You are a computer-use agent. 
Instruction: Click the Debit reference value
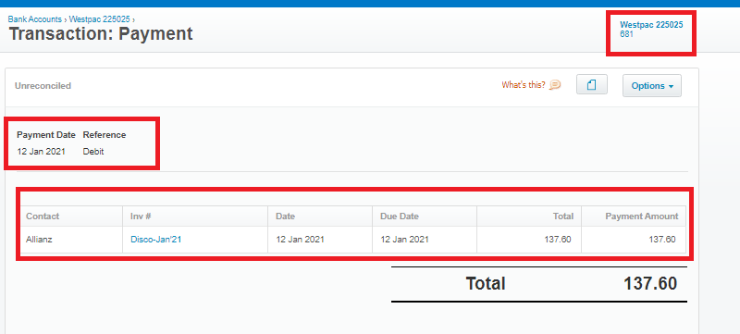click(x=93, y=152)
